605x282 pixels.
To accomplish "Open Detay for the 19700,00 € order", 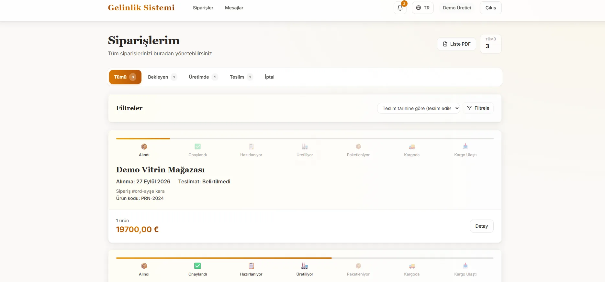I will coord(482,226).
